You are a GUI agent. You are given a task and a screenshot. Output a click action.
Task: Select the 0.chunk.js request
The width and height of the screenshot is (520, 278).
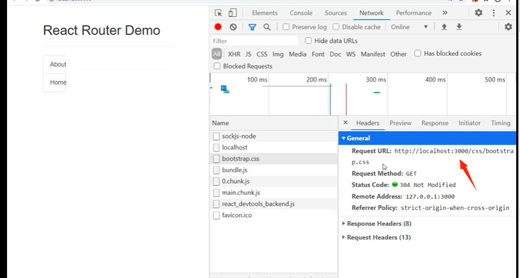pyautogui.click(x=274, y=181)
